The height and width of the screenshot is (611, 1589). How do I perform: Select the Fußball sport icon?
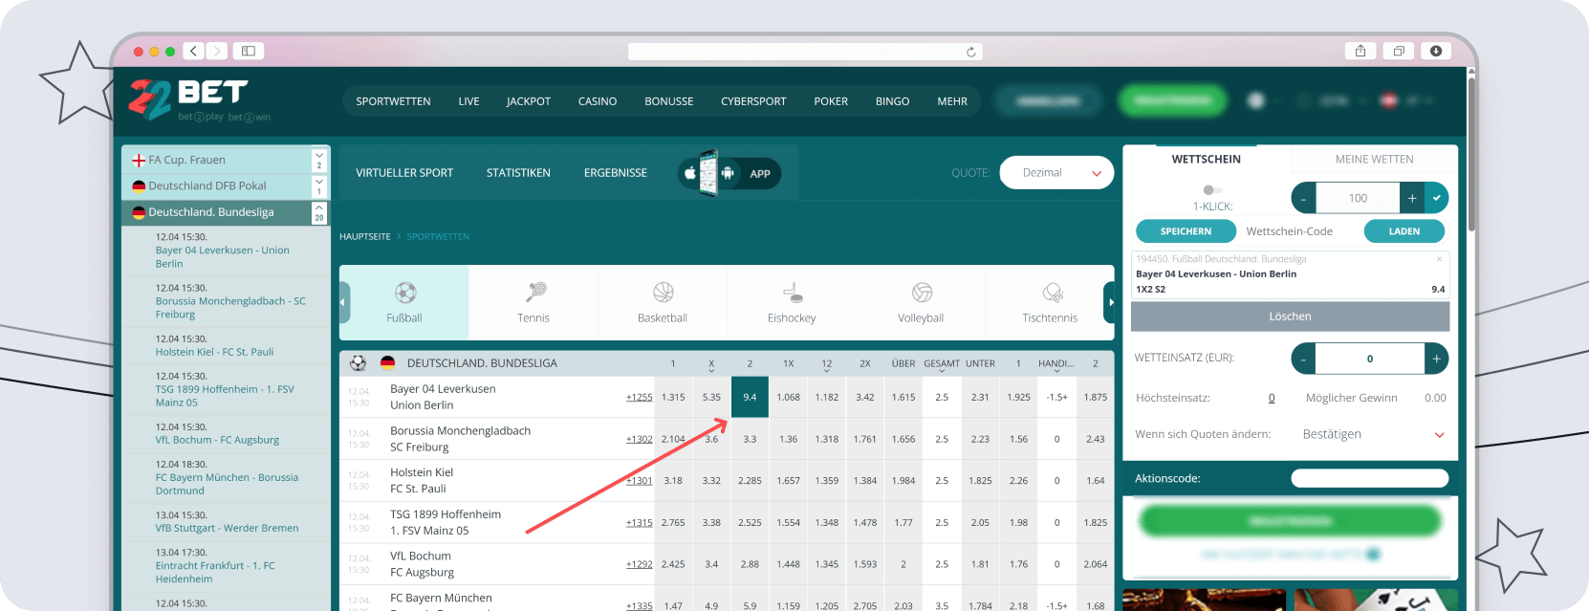405,293
